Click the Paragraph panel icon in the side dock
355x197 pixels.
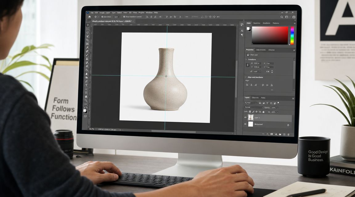tap(242, 35)
